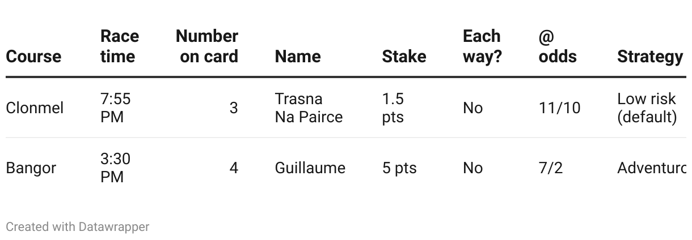The image size is (692, 240).
Task: Click the 5 pts stake cell
Action: tap(399, 168)
